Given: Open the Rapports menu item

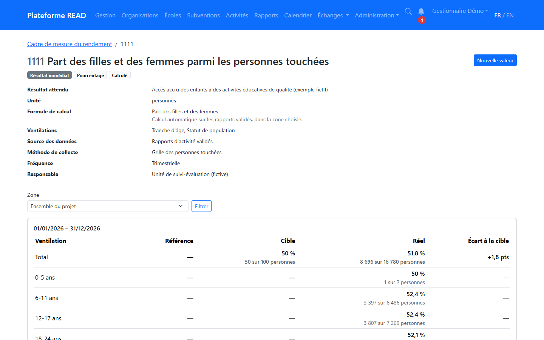Looking at the screenshot, I should pyautogui.click(x=266, y=15).
